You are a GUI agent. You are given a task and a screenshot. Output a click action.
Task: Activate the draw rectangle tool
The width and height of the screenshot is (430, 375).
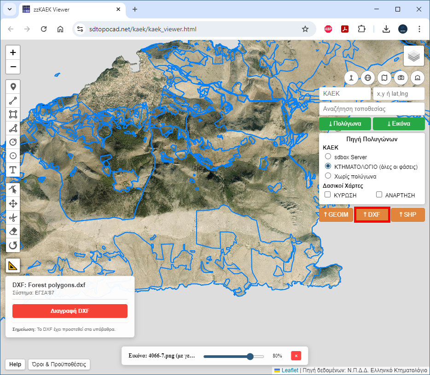tap(13, 114)
